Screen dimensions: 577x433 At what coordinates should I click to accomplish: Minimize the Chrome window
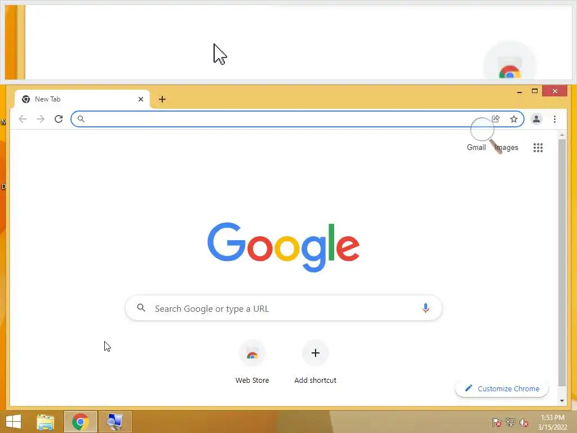click(x=519, y=91)
